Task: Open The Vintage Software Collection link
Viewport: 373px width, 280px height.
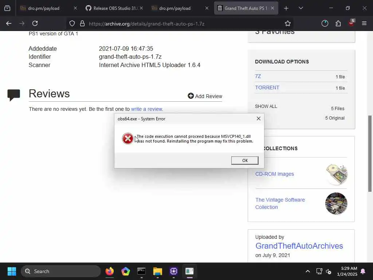Action: coord(280,203)
